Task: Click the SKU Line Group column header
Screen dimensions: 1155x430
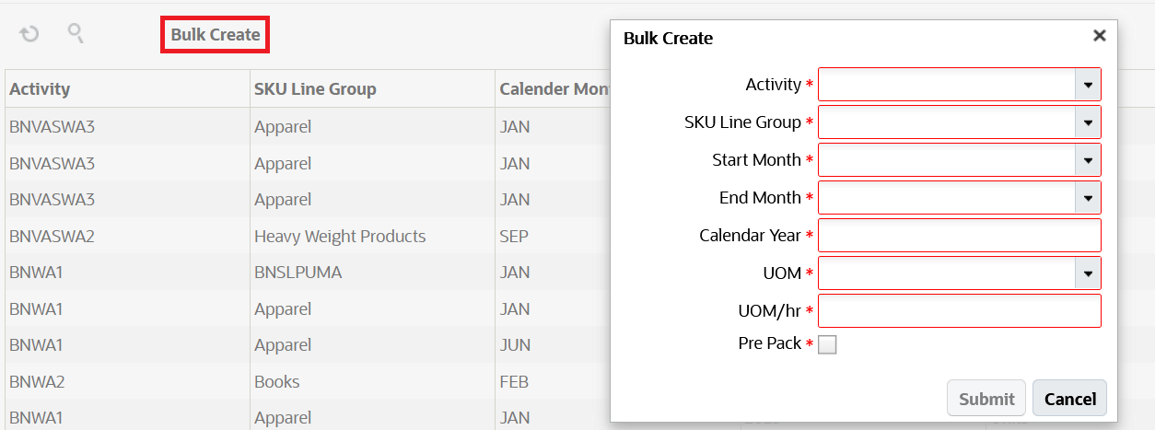Action: (x=315, y=89)
